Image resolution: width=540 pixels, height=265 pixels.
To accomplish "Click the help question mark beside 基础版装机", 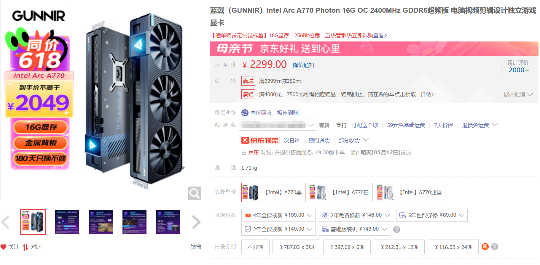I will (x=397, y=229).
